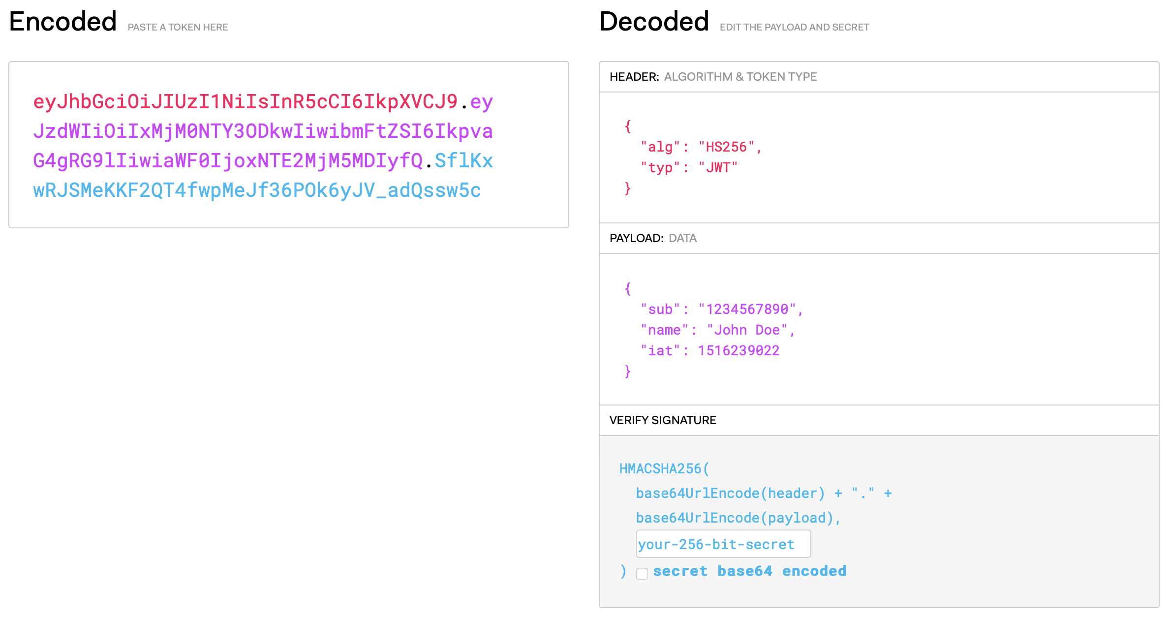
Task: Click the your-256-bit-secret input field
Action: (x=723, y=544)
